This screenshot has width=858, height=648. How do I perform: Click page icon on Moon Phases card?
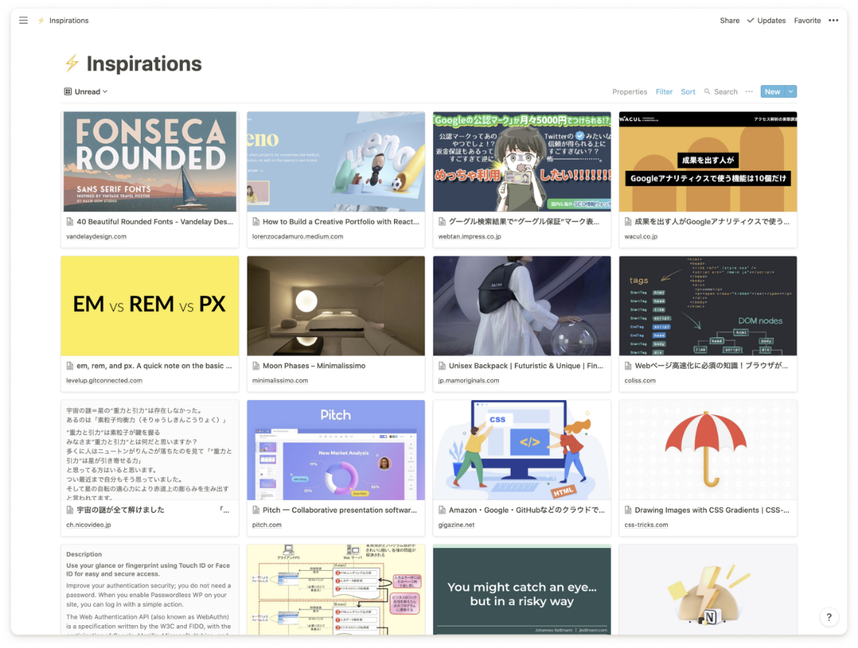[x=256, y=366]
